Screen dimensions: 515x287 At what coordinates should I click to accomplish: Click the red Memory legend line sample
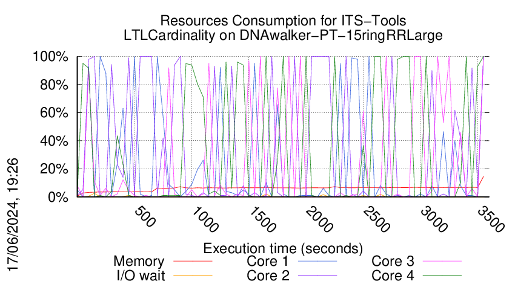[x=193, y=261]
